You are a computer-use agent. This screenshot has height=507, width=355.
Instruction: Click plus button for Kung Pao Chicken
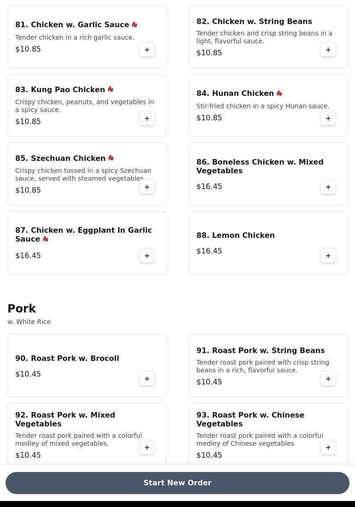[147, 118]
